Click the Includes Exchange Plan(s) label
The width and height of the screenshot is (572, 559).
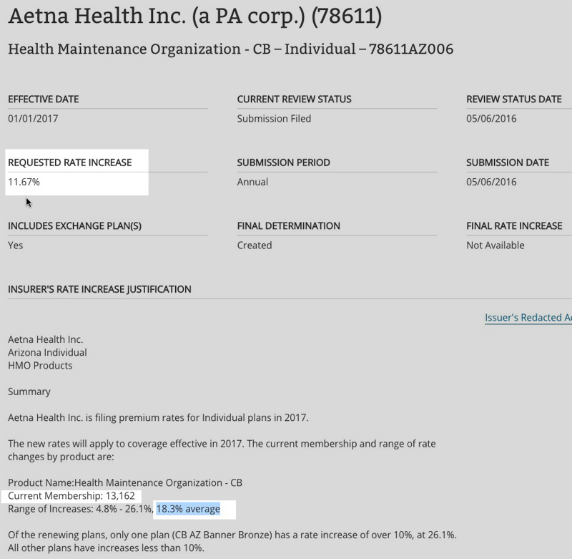(74, 225)
